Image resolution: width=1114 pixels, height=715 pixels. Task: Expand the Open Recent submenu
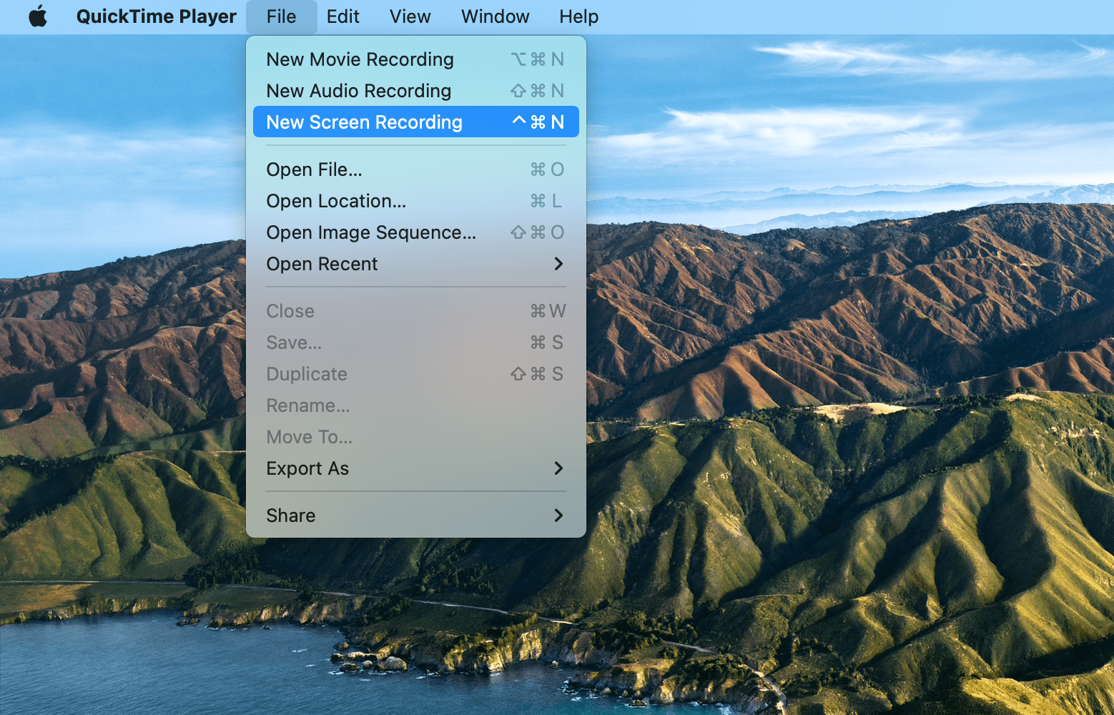point(415,264)
